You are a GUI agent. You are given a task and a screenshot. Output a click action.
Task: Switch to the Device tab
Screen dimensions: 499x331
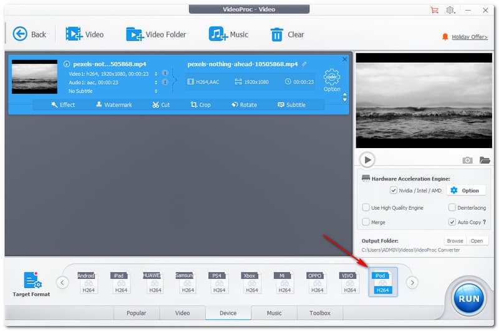click(x=228, y=313)
